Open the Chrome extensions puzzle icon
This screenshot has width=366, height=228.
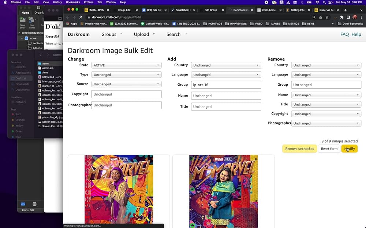point(342,17)
